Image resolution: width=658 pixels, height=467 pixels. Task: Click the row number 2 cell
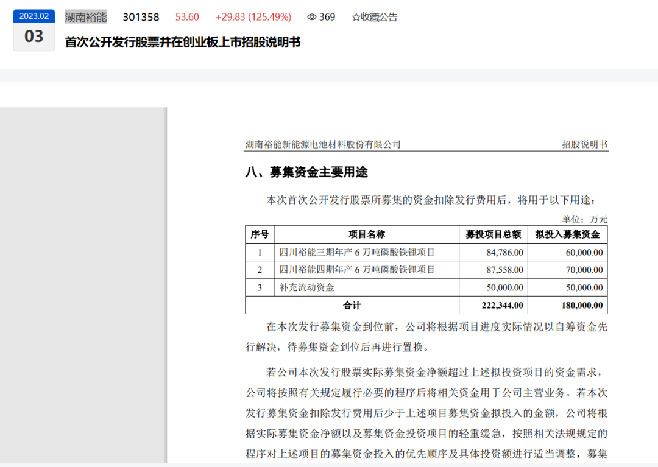point(260,270)
